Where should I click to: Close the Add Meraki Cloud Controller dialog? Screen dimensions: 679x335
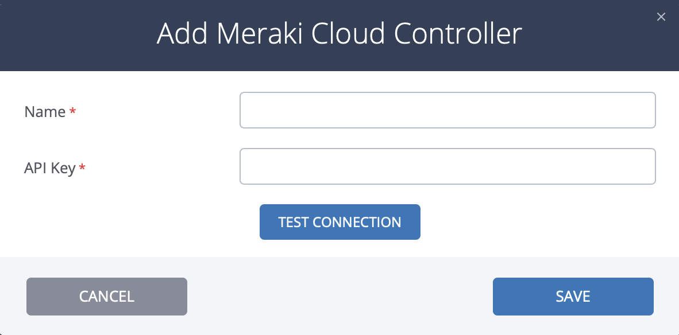661,17
